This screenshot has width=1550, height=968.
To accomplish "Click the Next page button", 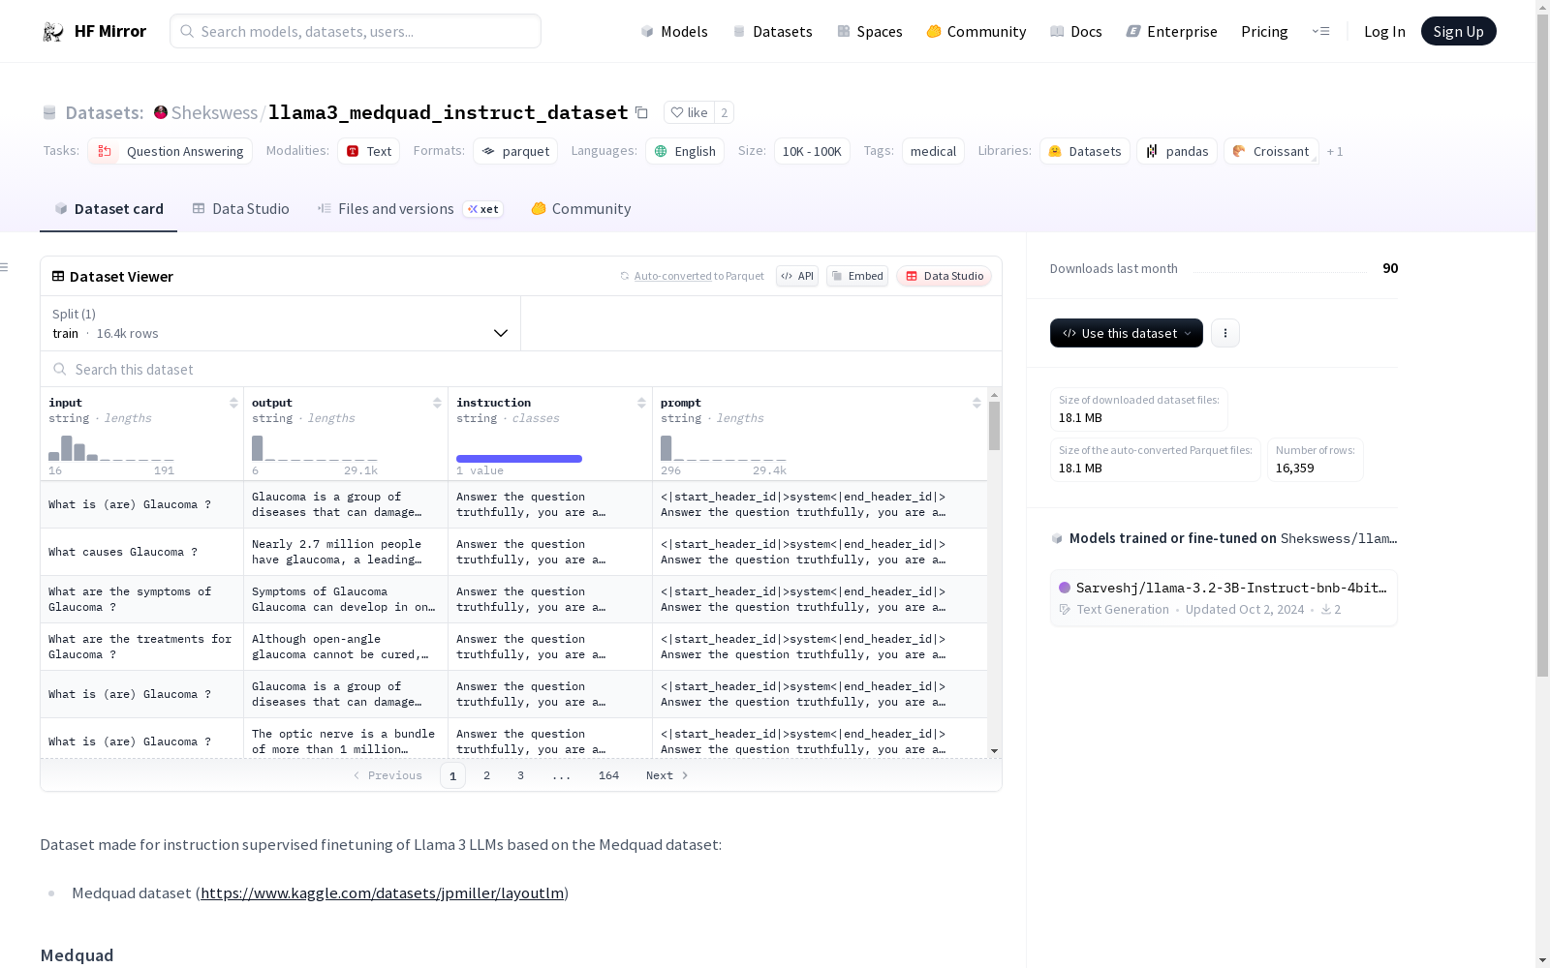I will tap(667, 775).
